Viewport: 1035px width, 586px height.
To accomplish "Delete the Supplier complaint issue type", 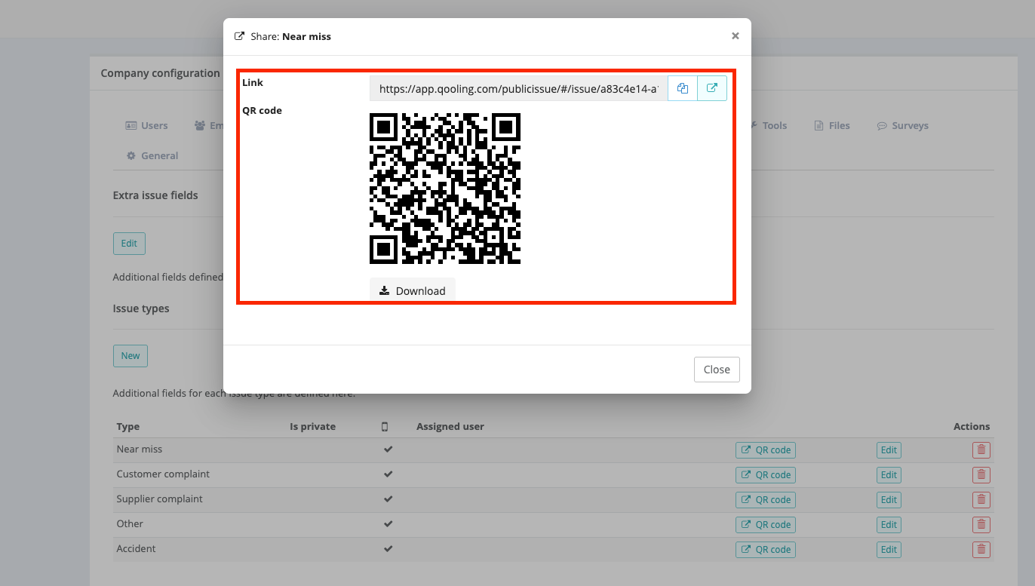I will 981,500.
